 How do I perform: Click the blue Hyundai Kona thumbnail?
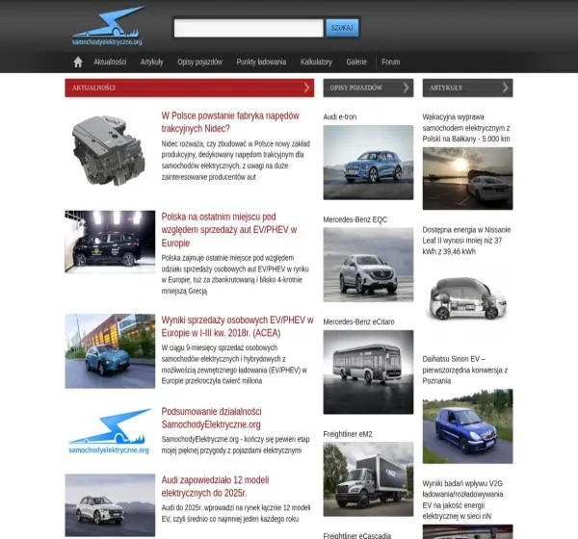tap(110, 351)
